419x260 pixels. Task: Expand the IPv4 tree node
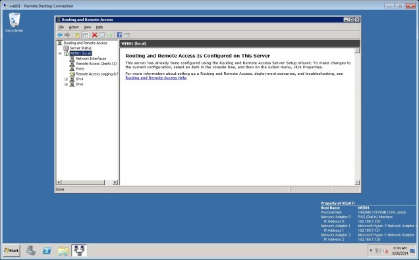[66, 79]
